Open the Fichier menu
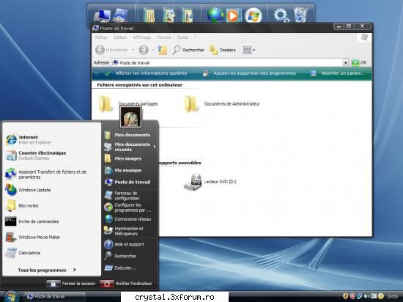Viewport: 403px width, 302px height. tap(101, 37)
